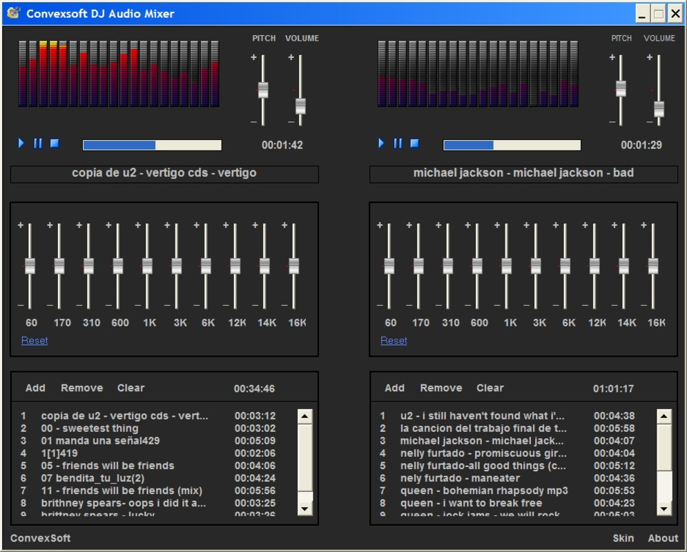Click the left equalizer 6K slider
This screenshot has width=687, height=552.
click(206, 266)
